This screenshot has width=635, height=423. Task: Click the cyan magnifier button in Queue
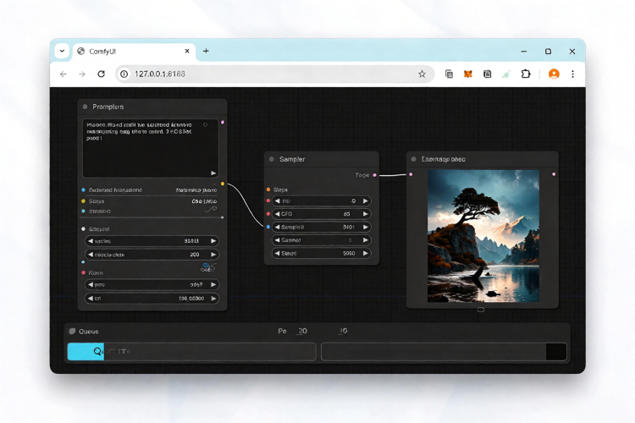pyautogui.click(x=86, y=351)
